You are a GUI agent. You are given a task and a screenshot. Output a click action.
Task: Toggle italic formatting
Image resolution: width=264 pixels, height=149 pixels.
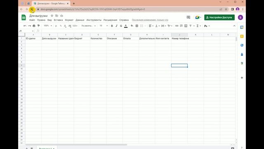pos(116,26)
